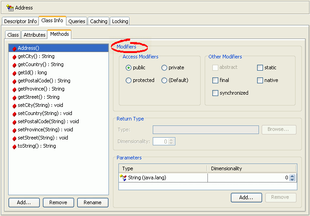Image resolution: width=310 pixels, height=216 pixels.
Task: Select the (Default) access modifier
Action: (164, 81)
